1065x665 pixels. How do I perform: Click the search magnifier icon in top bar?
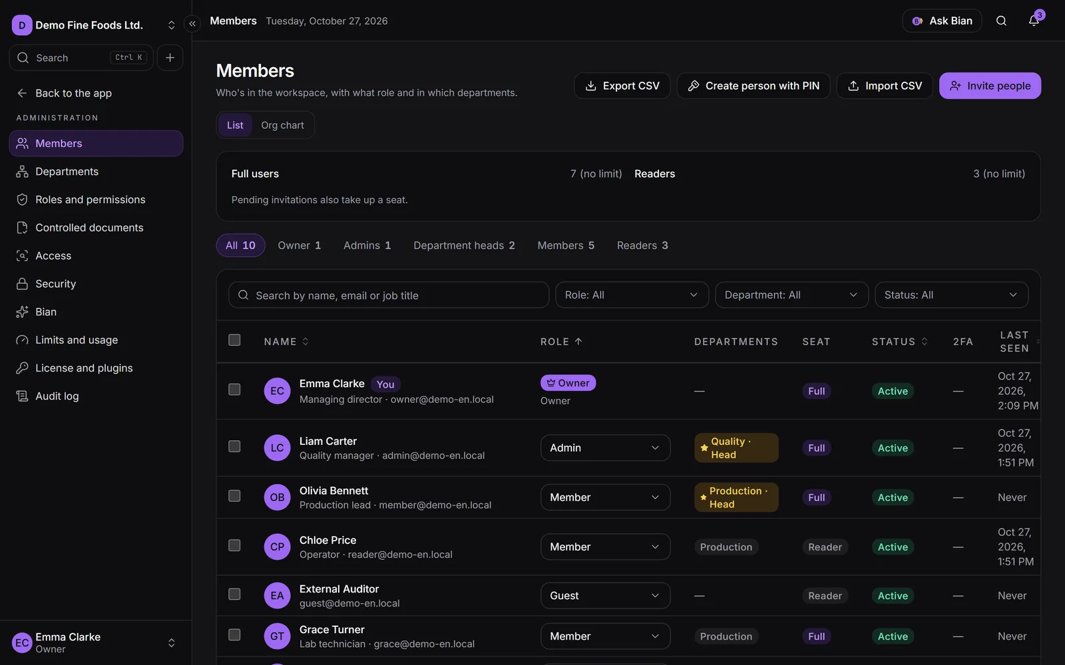pos(1001,21)
